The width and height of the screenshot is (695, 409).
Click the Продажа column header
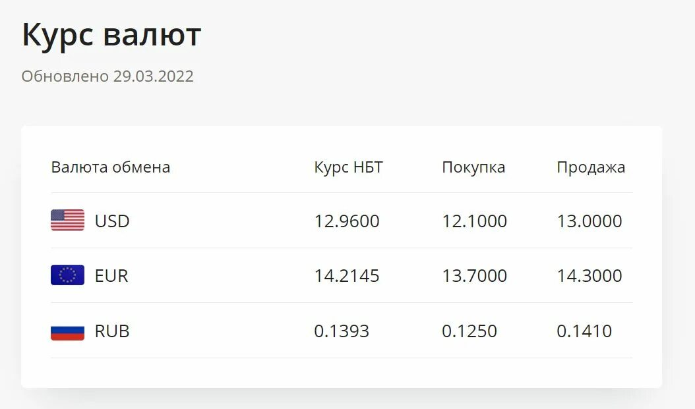point(591,167)
